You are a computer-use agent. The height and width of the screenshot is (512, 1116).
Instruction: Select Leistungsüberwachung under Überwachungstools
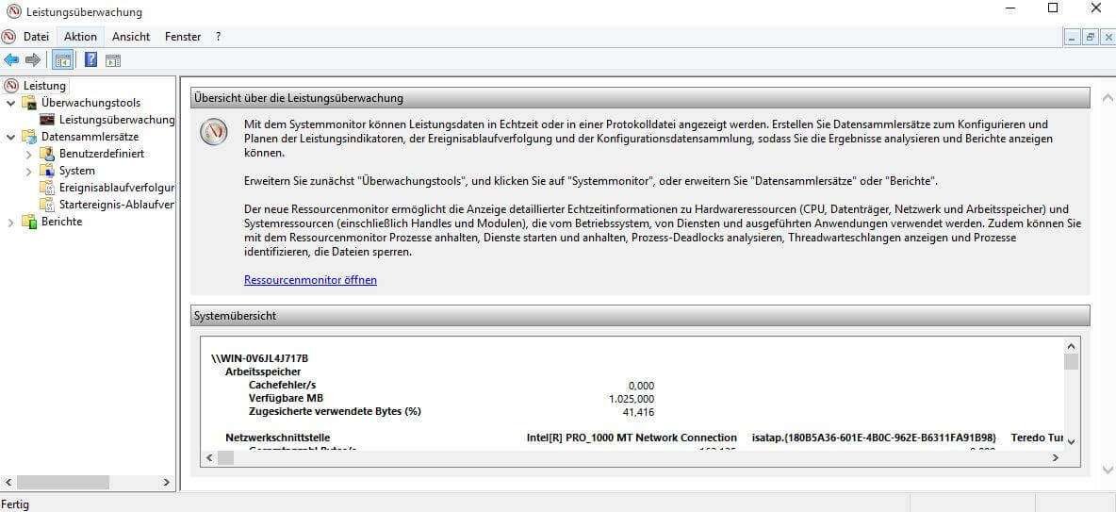coord(117,120)
